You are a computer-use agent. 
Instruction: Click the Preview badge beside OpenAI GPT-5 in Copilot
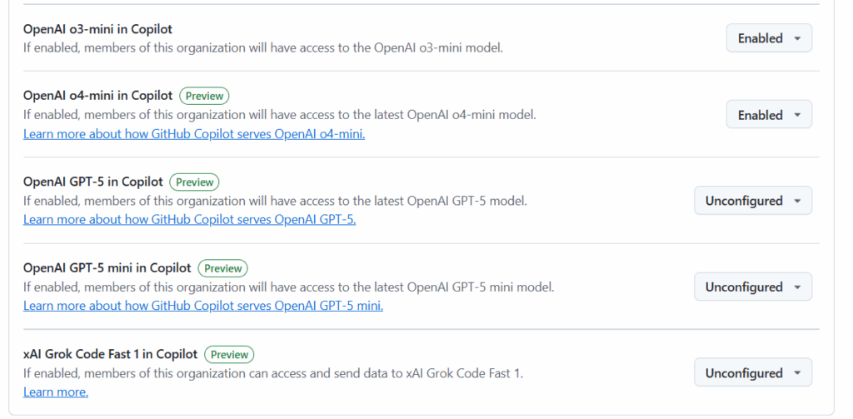(x=195, y=182)
